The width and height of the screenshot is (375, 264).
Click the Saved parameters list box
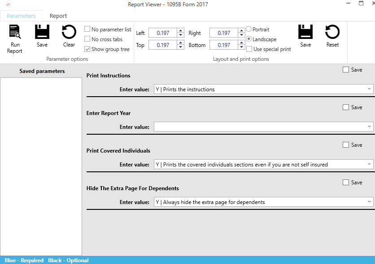point(41,166)
